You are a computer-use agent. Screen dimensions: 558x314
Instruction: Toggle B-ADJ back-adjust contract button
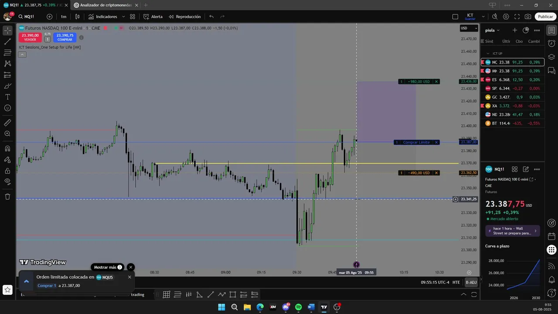click(471, 282)
